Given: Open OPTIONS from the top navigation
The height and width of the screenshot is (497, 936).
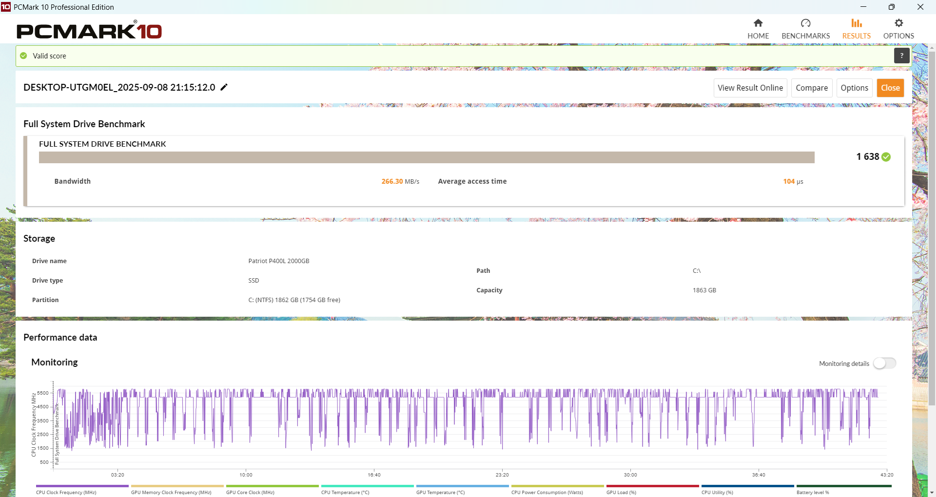Looking at the screenshot, I should tap(898, 29).
